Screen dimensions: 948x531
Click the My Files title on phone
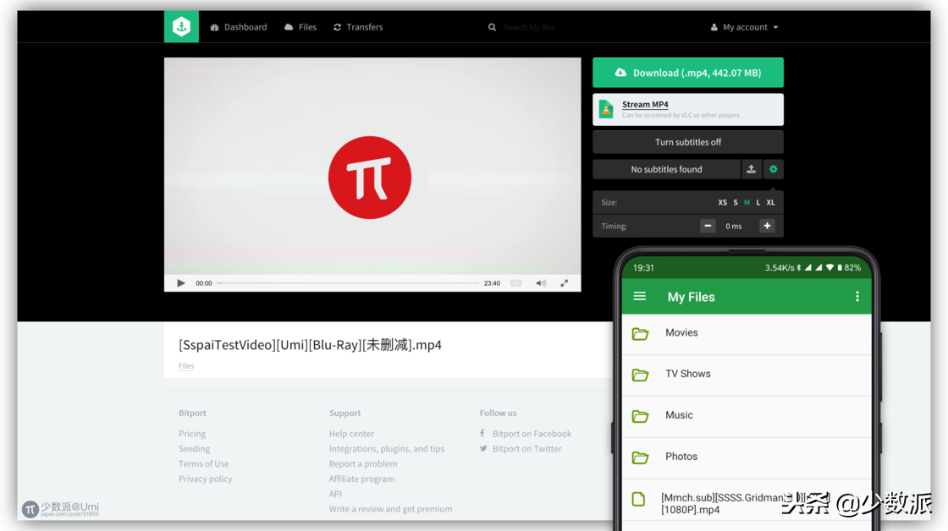click(x=691, y=297)
